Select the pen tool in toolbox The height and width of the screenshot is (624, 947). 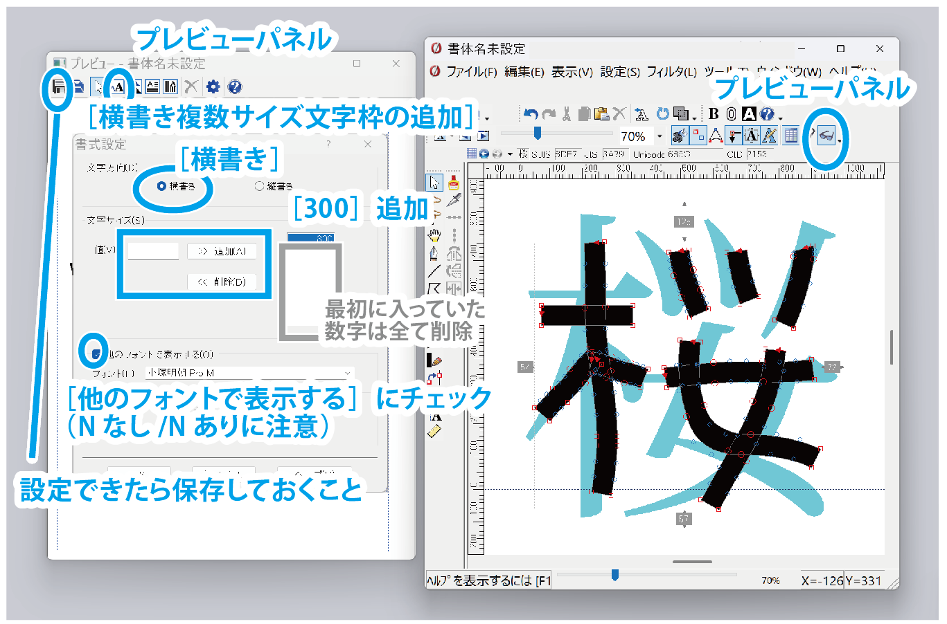click(434, 253)
